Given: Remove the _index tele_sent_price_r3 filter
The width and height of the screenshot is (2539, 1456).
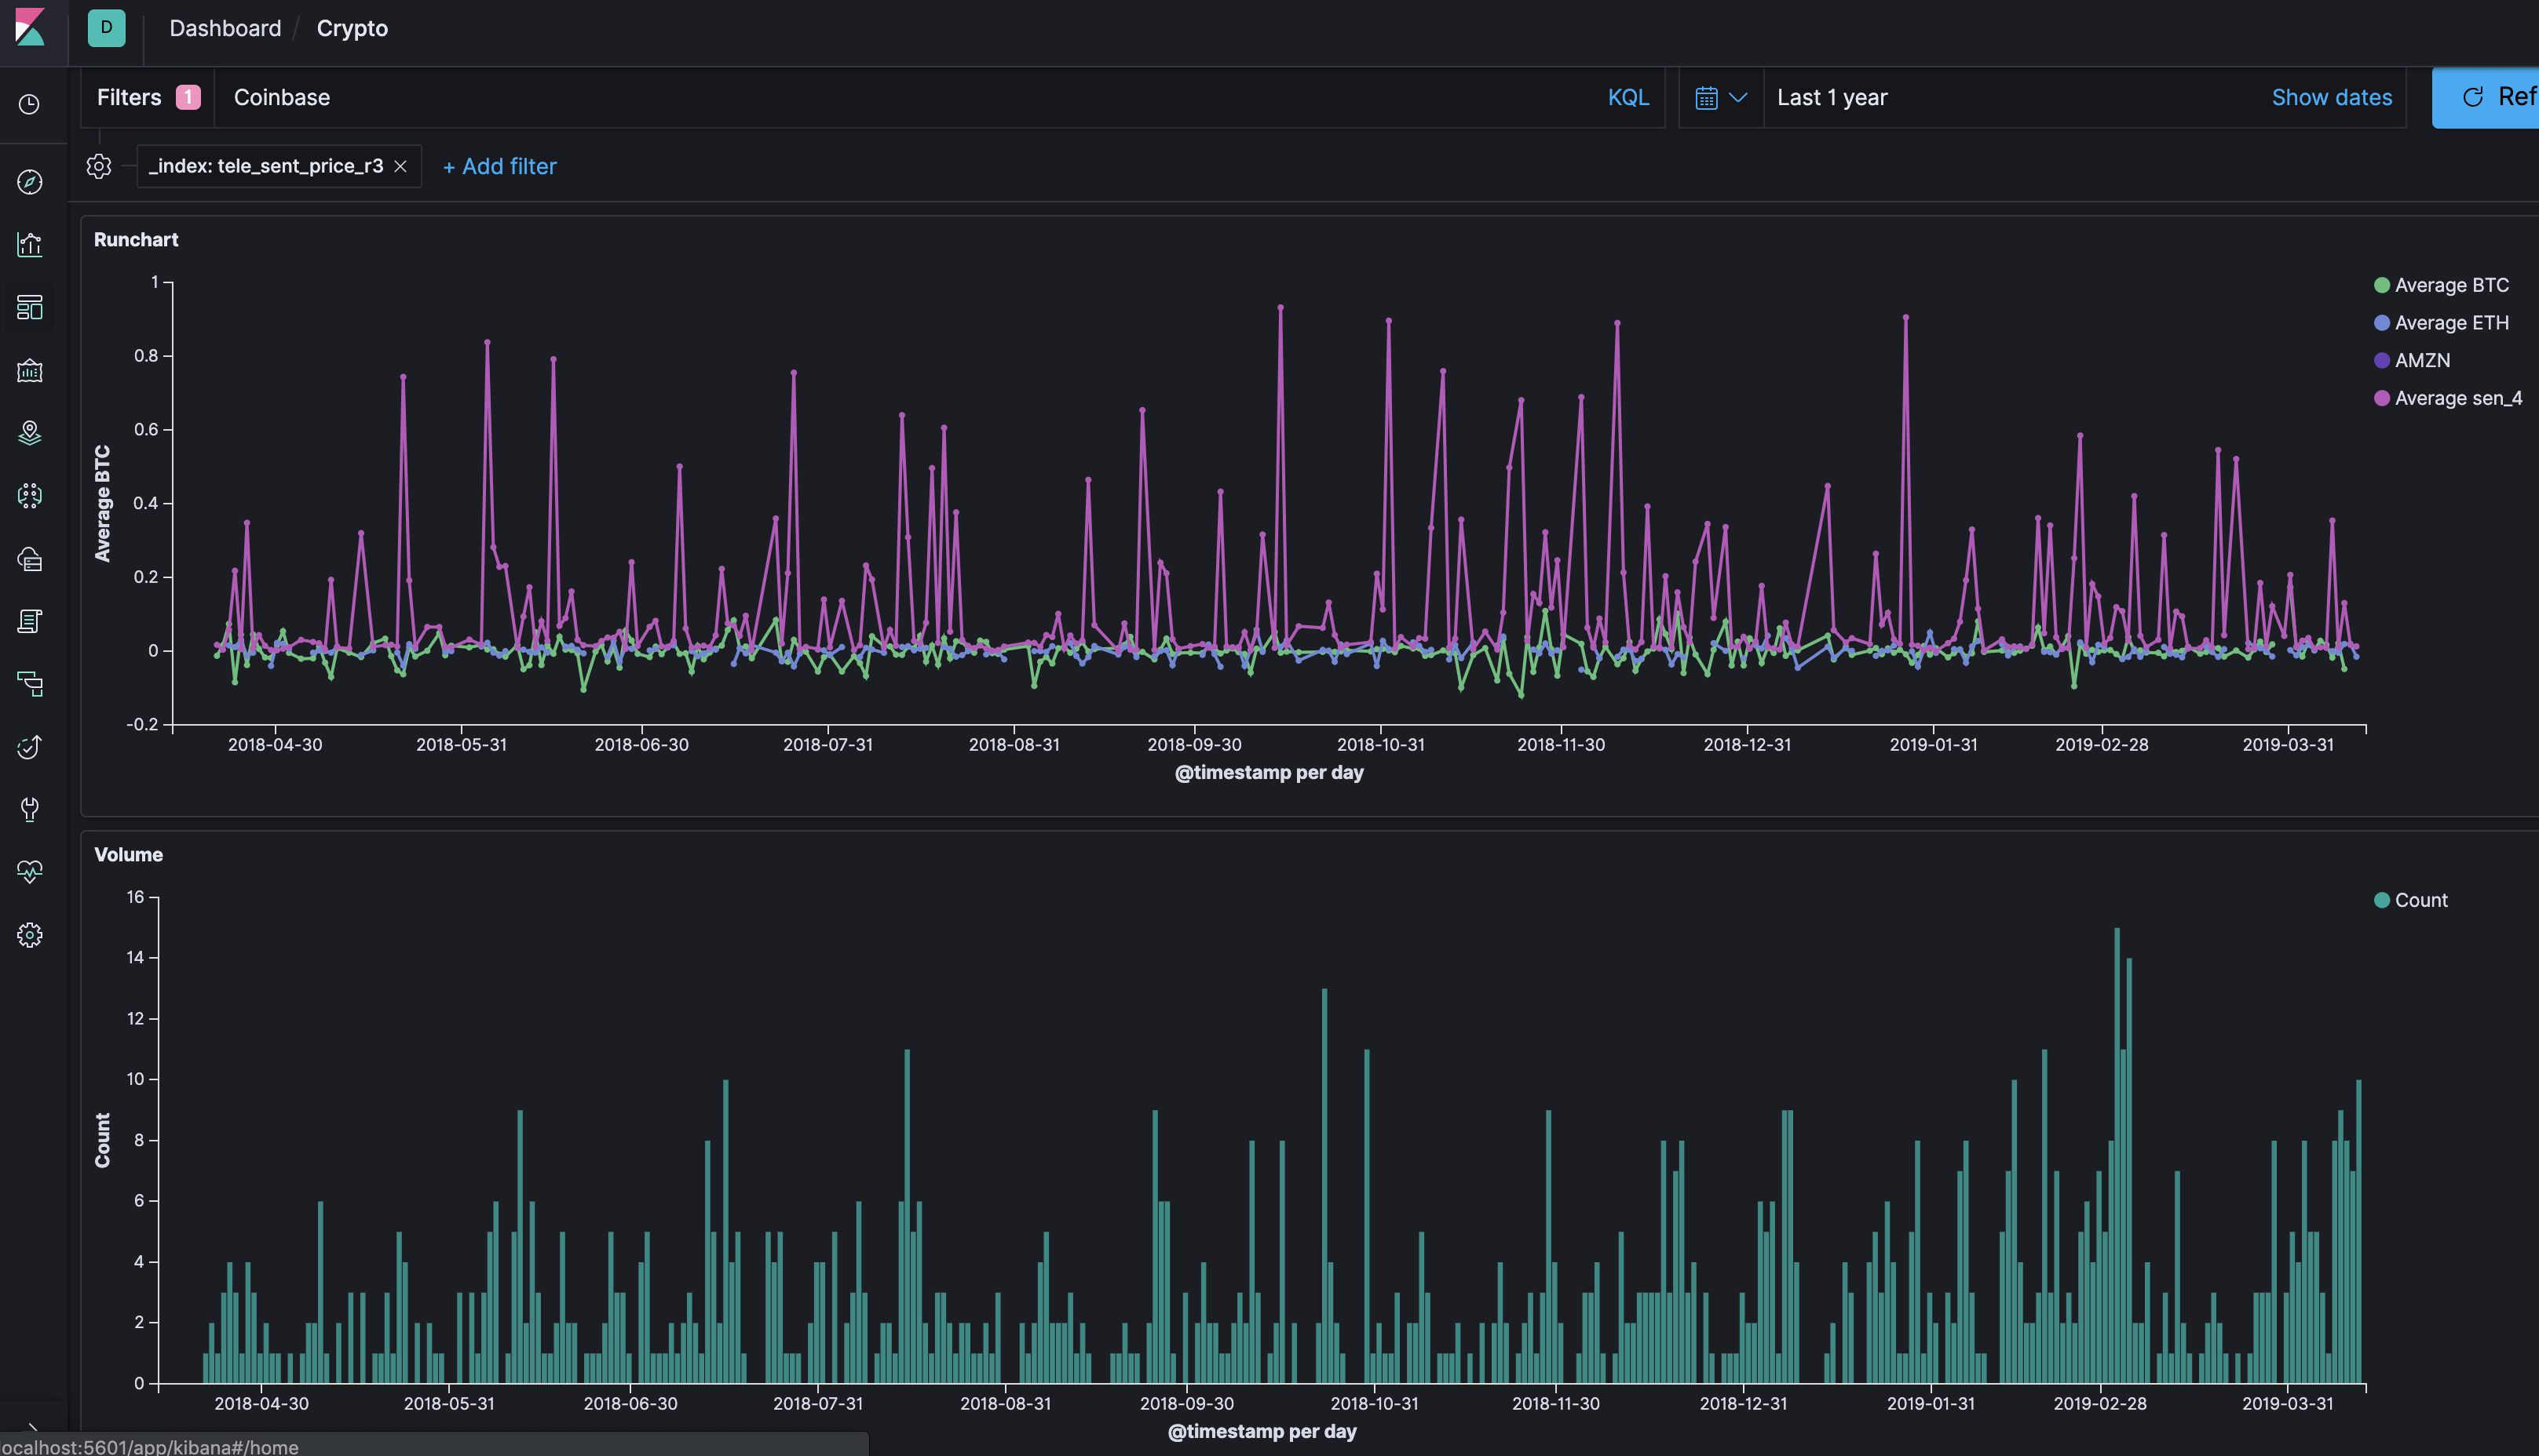Looking at the screenshot, I should [400, 167].
